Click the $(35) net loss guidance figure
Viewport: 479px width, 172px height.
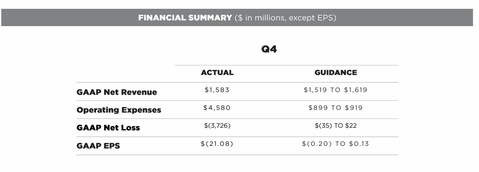pyautogui.click(x=324, y=126)
